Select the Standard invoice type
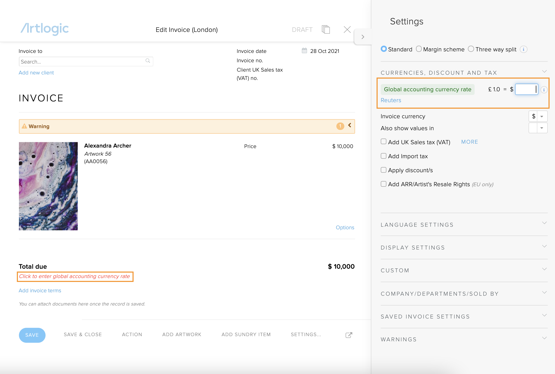The image size is (555, 374). pyautogui.click(x=384, y=49)
